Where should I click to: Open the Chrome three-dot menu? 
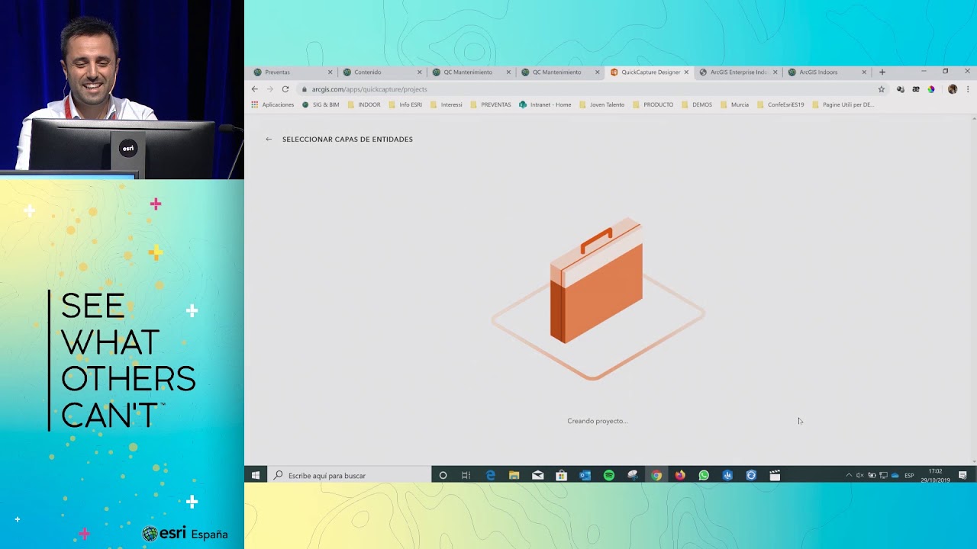coord(968,89)
